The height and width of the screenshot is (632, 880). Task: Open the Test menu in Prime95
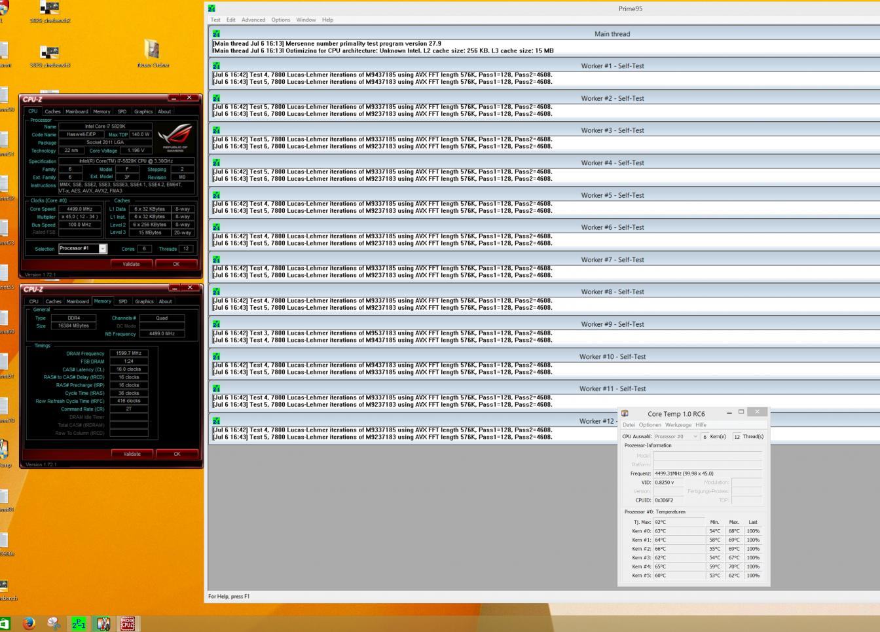(215, 20)
